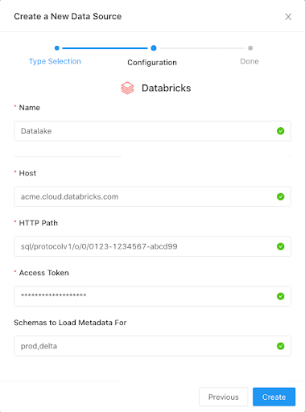Close the Create a New Data Source dialog

coord(288,17)
